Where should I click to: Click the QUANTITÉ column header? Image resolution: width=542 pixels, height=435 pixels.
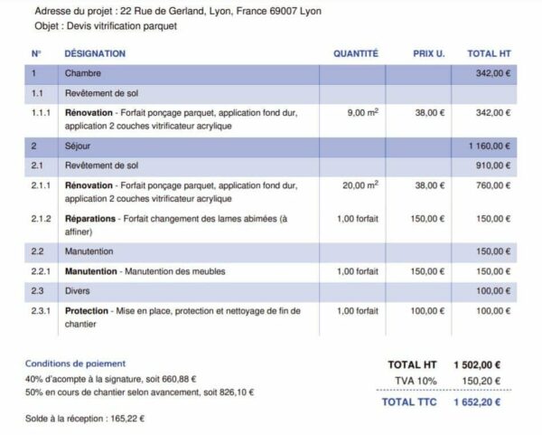click(x=356, y=53)
